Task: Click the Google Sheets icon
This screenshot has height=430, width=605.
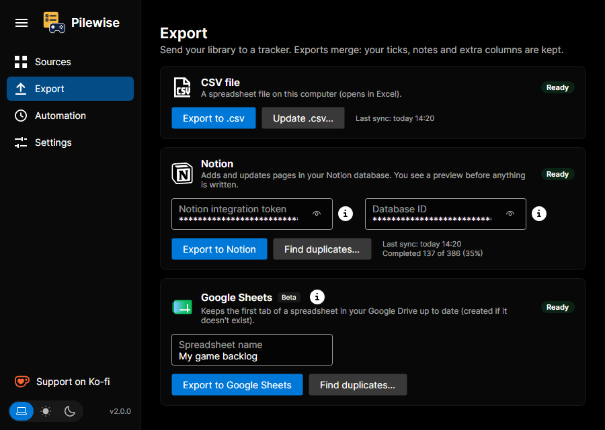Action: pyautogui.click(x=182, y=307)
